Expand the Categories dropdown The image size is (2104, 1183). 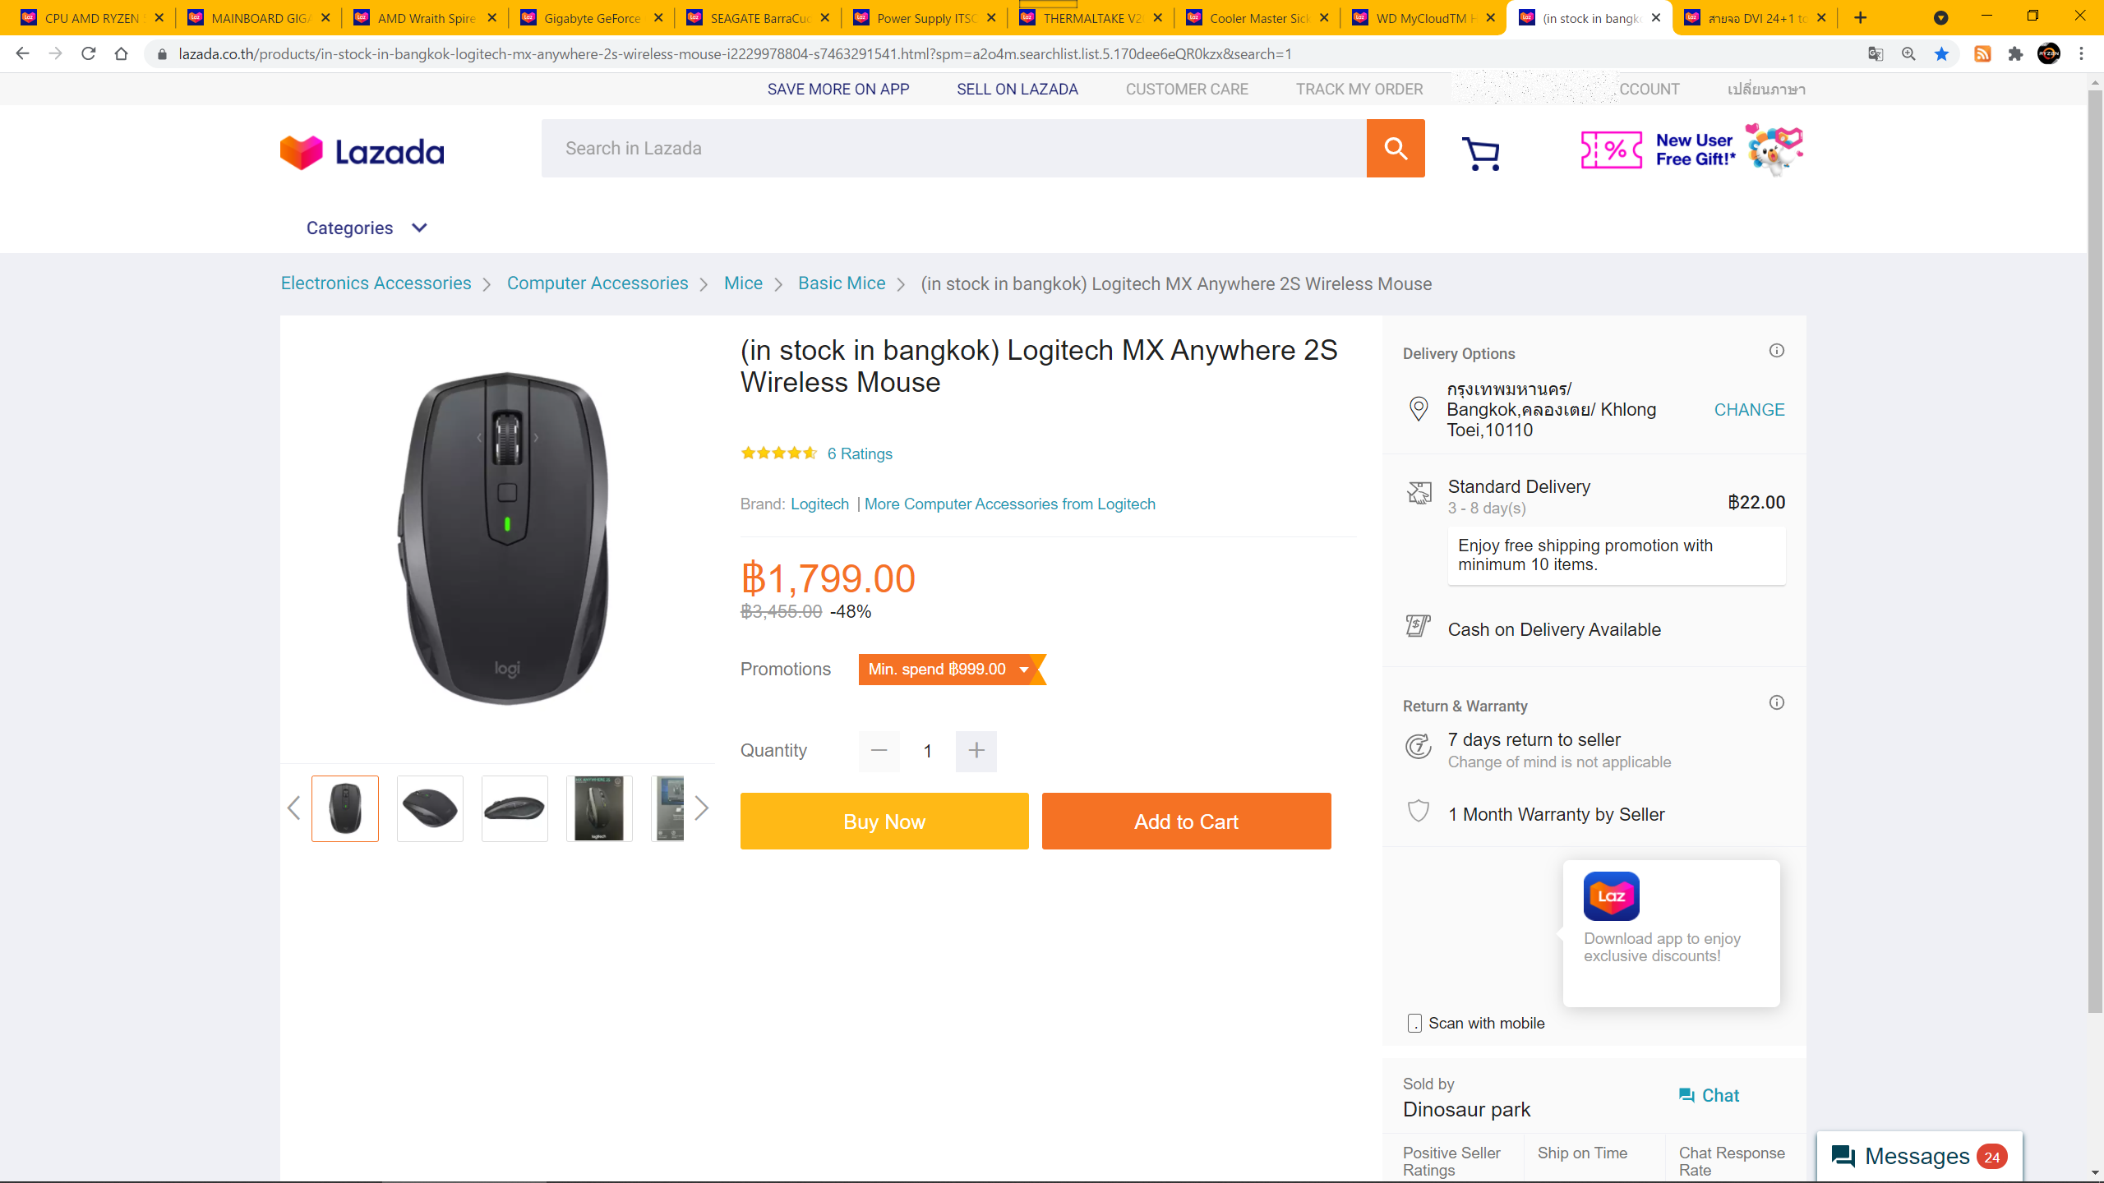[x=367, y=228]
